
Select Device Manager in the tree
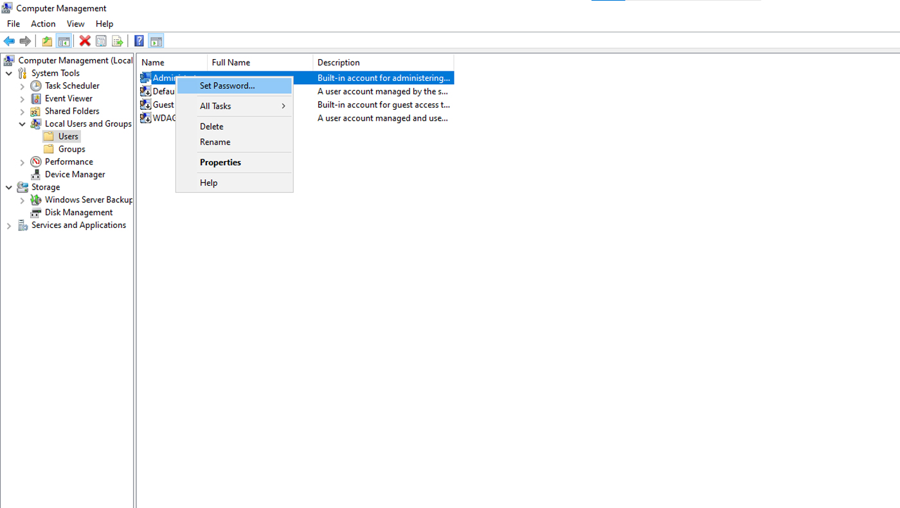[x=75, y=174]
